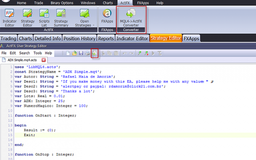The image size is (256, 160).
Task: Open the Search menu
Action: coord(24,53)
